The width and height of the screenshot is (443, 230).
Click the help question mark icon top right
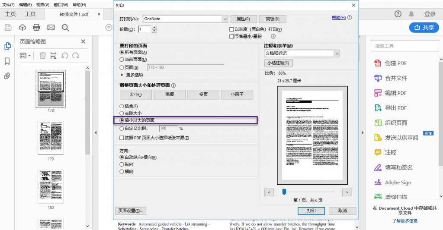pyautogui.click(x=398, y=14)
